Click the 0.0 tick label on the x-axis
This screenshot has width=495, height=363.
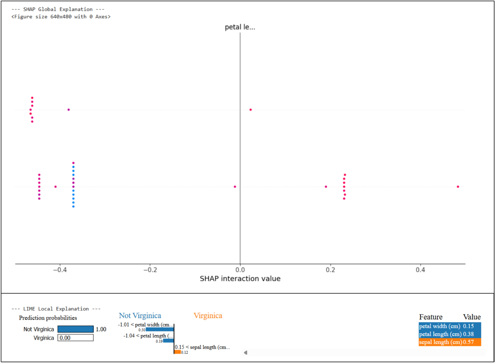click(240, 270)
